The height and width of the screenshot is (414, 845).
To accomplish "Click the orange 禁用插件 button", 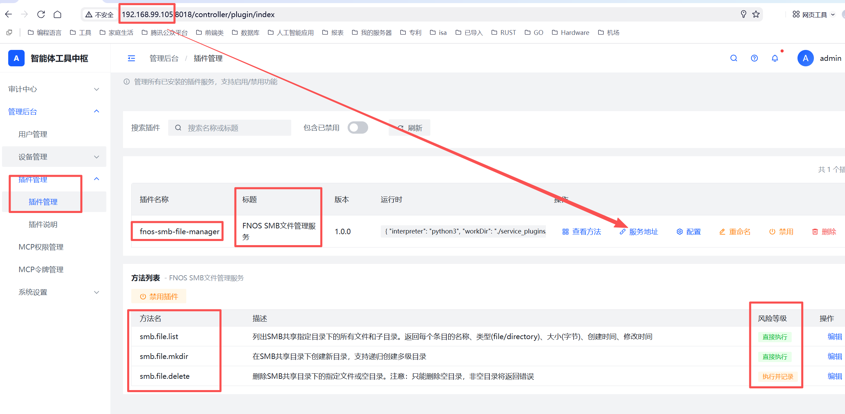I will [x=159, y=296].
